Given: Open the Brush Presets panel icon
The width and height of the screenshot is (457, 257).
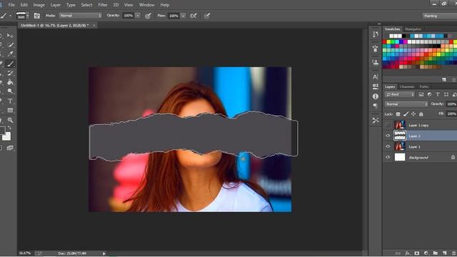Looking at the screenshot, I should [376, 49].
